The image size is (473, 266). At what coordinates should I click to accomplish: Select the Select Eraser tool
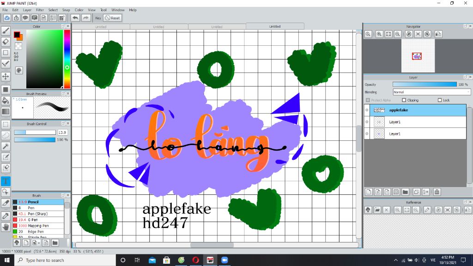point(6,168)
